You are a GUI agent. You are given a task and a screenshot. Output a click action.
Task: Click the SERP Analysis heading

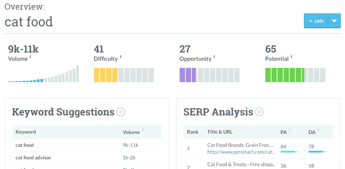(218, 112)
